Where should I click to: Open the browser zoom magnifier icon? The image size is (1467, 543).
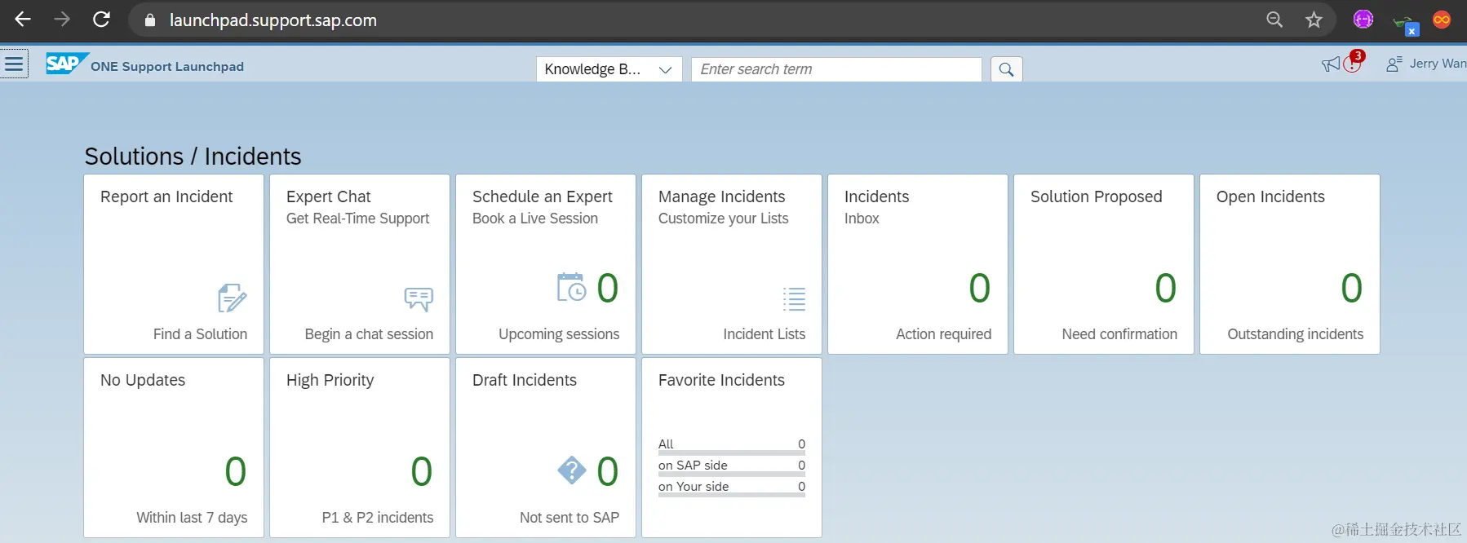[x=1274, y=20]
